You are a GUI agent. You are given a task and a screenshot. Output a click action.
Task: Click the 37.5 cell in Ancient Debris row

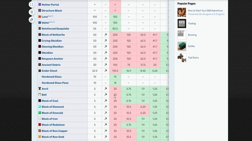click(143, 65)
